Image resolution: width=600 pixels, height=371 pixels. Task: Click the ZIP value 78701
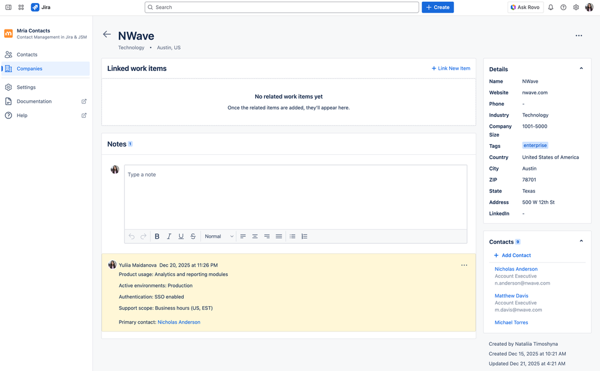529,179
